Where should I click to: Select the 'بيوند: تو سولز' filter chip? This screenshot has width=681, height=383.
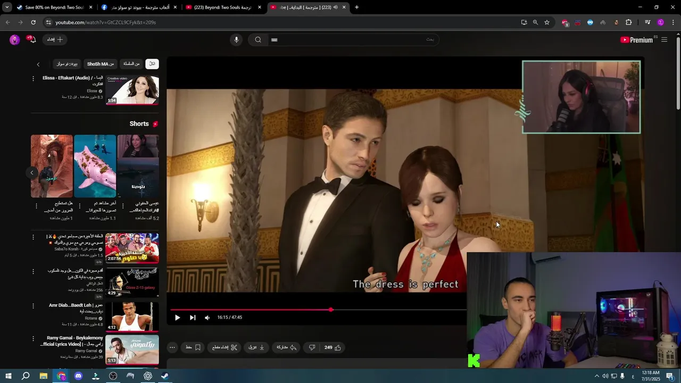point(67,64)
